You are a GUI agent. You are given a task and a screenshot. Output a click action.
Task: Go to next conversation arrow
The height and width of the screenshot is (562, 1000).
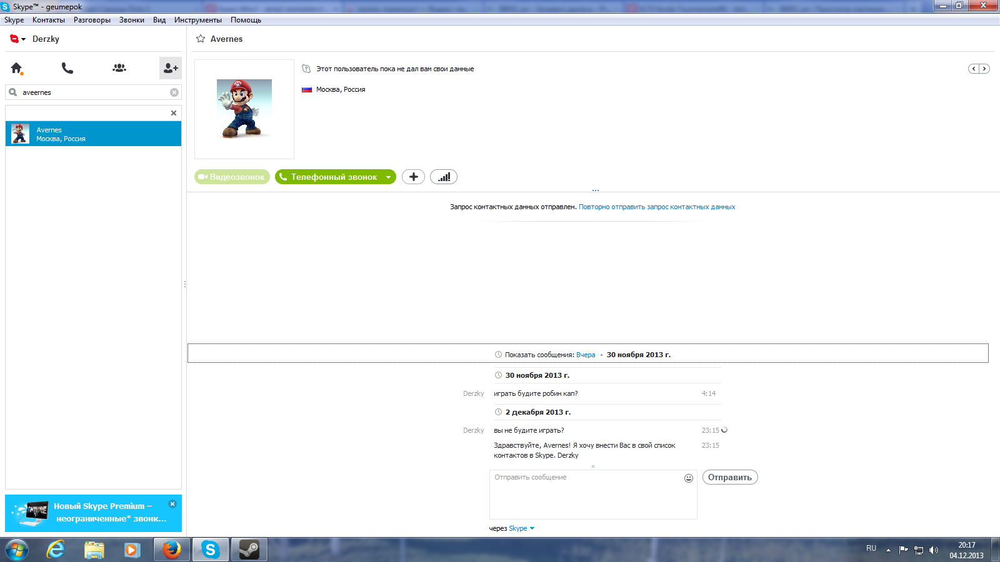tap(984, 69)
